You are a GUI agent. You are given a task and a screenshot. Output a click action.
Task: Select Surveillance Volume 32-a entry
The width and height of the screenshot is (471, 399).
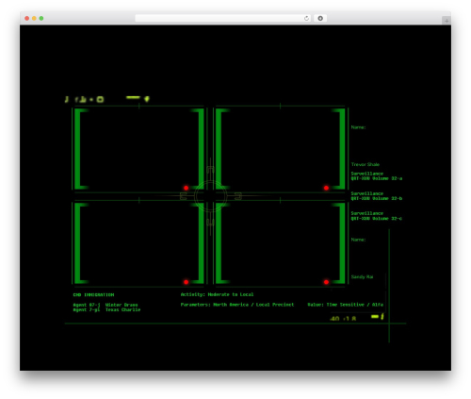[x=376, y=175]
